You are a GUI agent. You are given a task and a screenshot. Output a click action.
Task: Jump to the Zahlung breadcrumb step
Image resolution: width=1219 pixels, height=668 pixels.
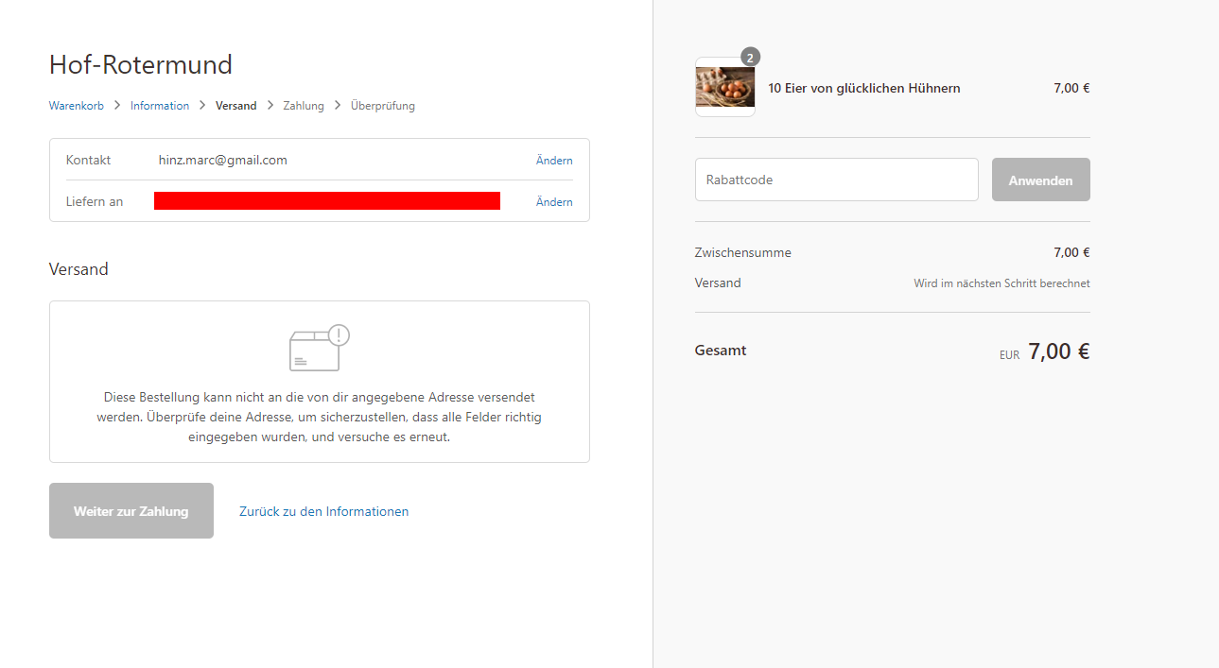[304, 106]
